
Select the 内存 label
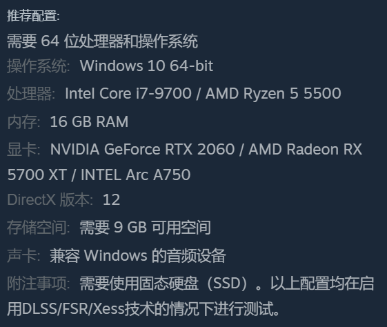click(23, 122)
